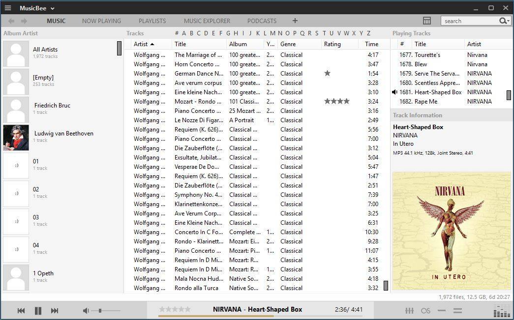Open the Album Artist panel header
The image size is (514, 320).
pos(21,33)
